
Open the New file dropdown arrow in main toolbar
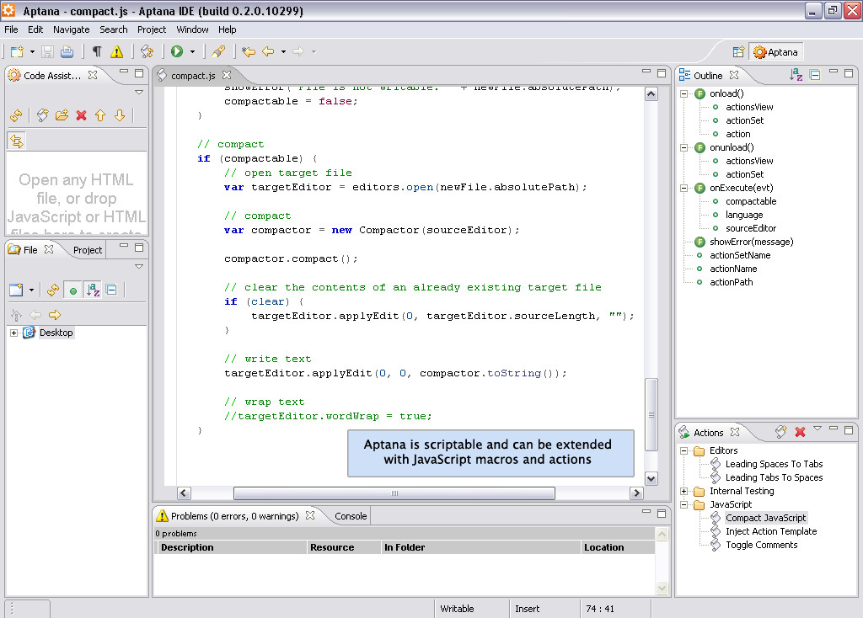pyautogui.click(x=32, y=51)
